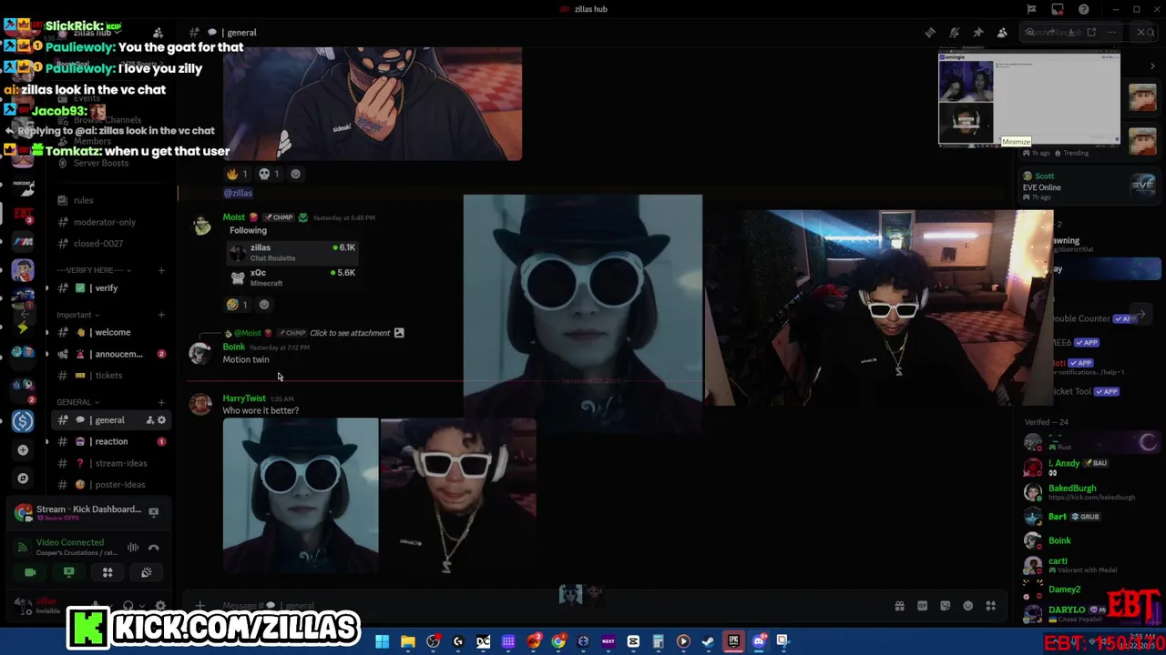Add fire emoji reaction on image message

tap(237, 174)
